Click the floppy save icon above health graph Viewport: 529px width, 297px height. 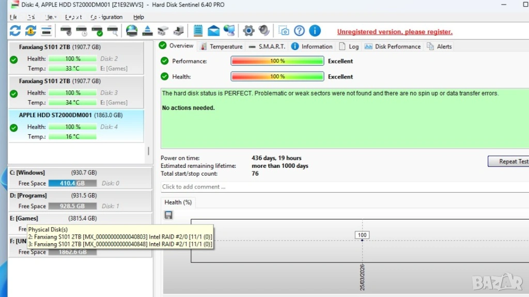point(168,215)
